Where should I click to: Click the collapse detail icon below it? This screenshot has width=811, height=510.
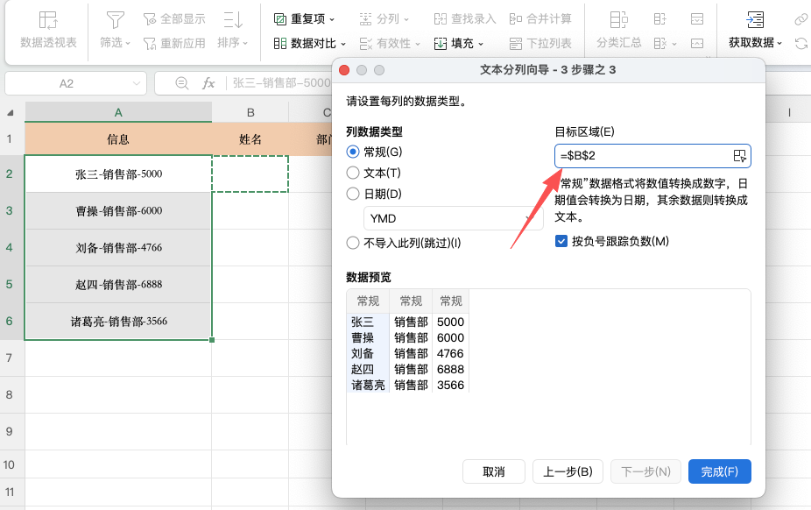(696, 44)
